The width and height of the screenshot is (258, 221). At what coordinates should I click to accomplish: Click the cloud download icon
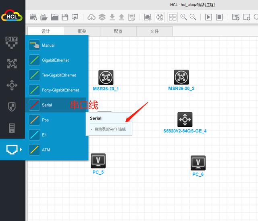coord(92,17)
